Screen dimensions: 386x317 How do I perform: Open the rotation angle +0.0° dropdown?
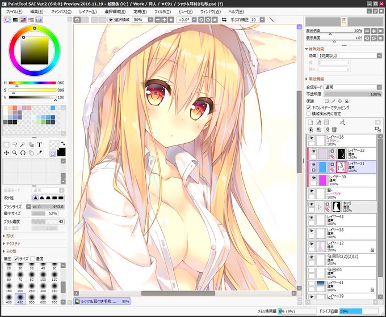[x=194, y=20]
